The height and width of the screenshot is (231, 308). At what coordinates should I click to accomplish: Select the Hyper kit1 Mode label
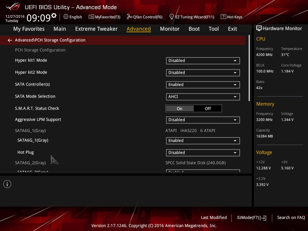click(31, 60)
